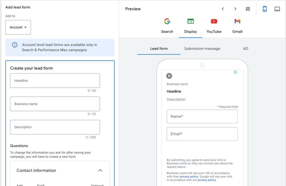Switch to Submission message tab
Image resolution: width=286 pixels, height=186 pixels.
point(202,49)
